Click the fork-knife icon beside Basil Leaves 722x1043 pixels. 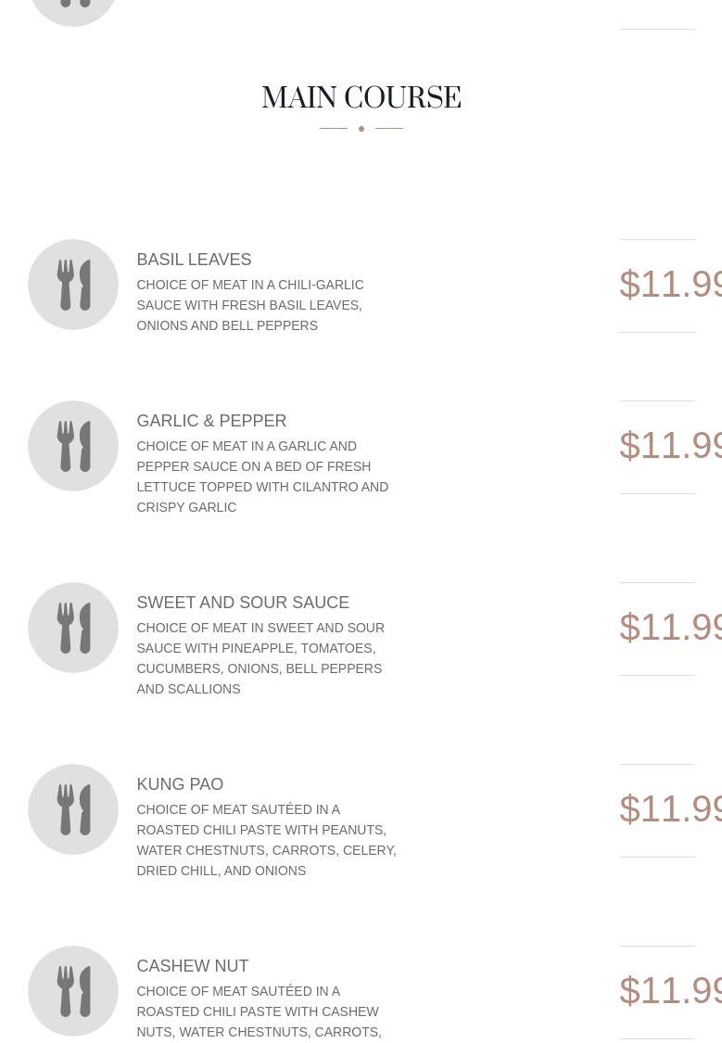click(73, 285)
